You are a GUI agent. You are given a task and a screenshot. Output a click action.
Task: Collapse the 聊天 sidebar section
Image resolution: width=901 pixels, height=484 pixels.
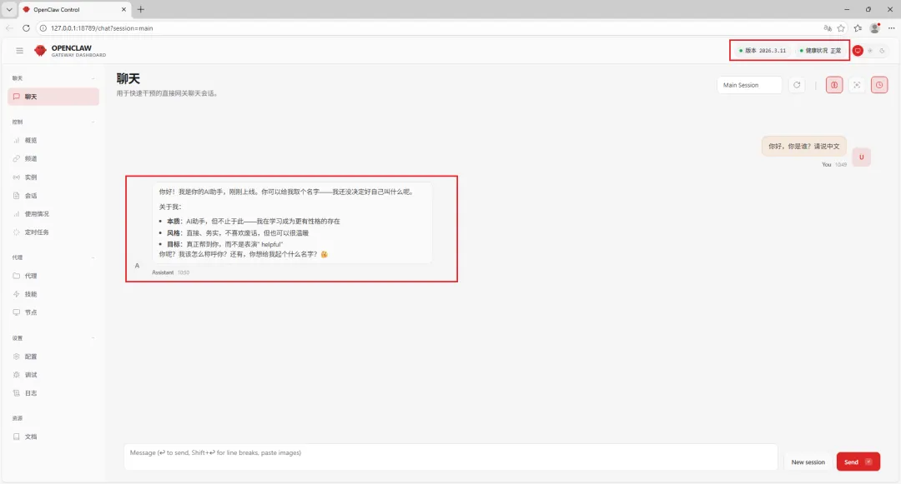93,78
